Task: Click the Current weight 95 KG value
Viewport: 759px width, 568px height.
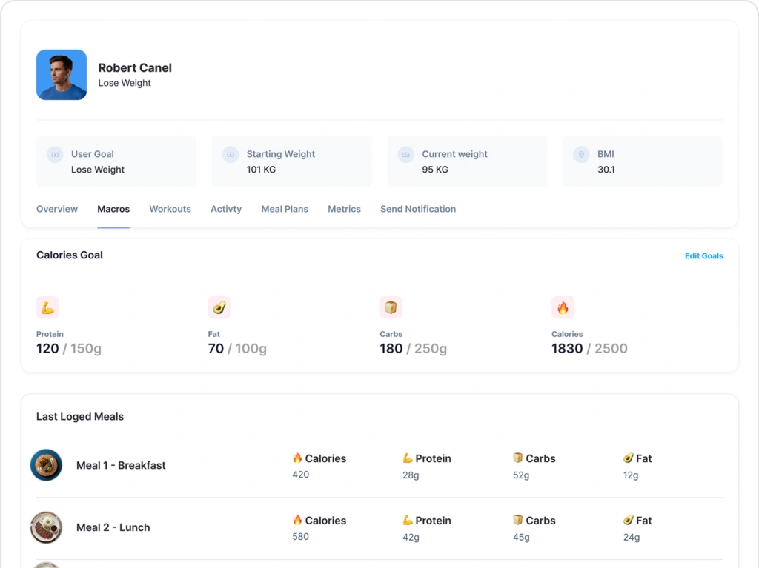Action: tap(435, 170)
